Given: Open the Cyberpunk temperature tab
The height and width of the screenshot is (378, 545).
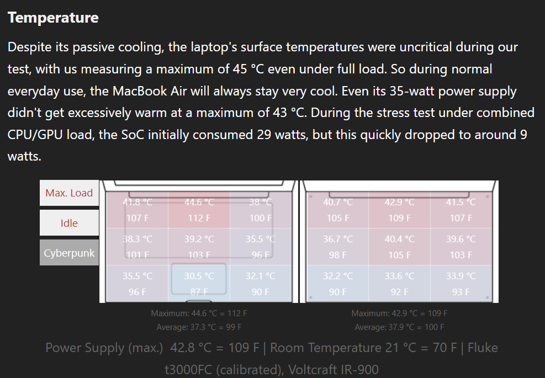Looking at the screenshot, I should [69, 253].
